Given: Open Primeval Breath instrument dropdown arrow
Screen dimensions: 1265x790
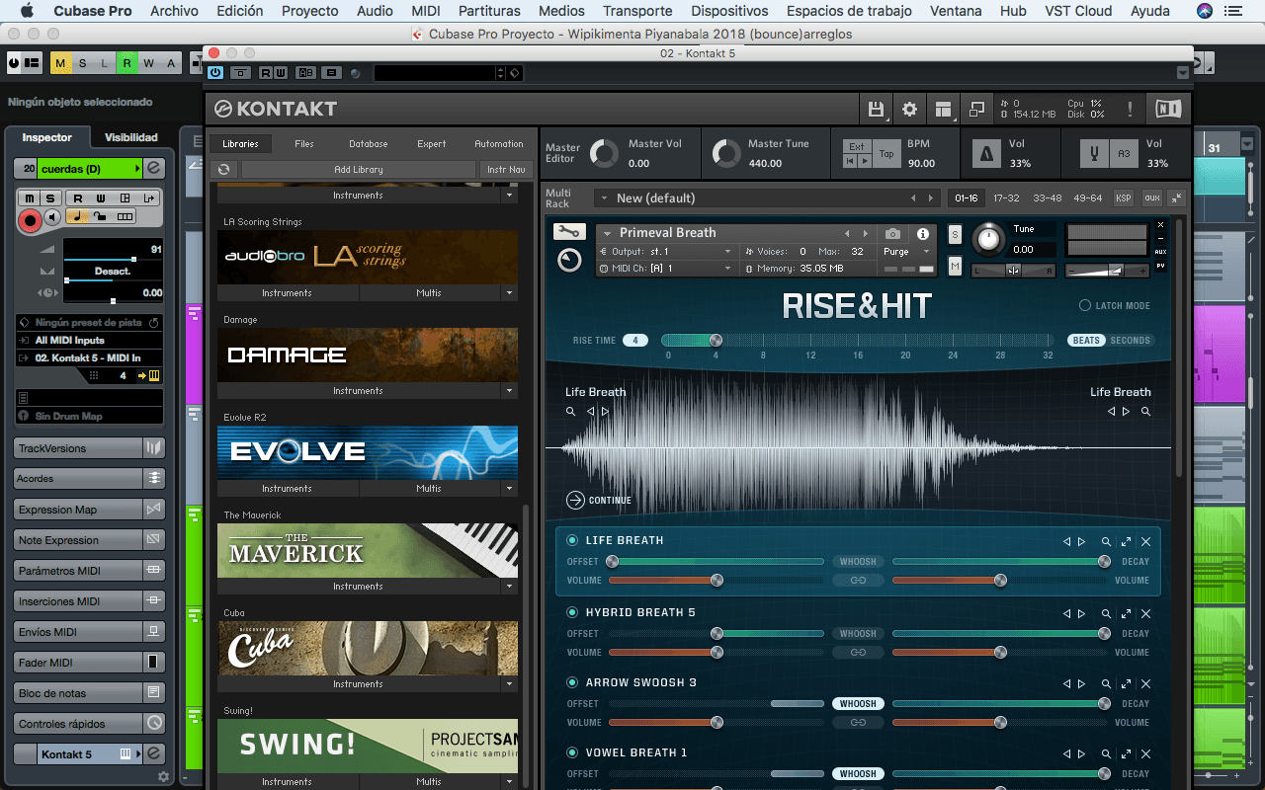Looking at the screenshot, I should click(x=607, y=233).
